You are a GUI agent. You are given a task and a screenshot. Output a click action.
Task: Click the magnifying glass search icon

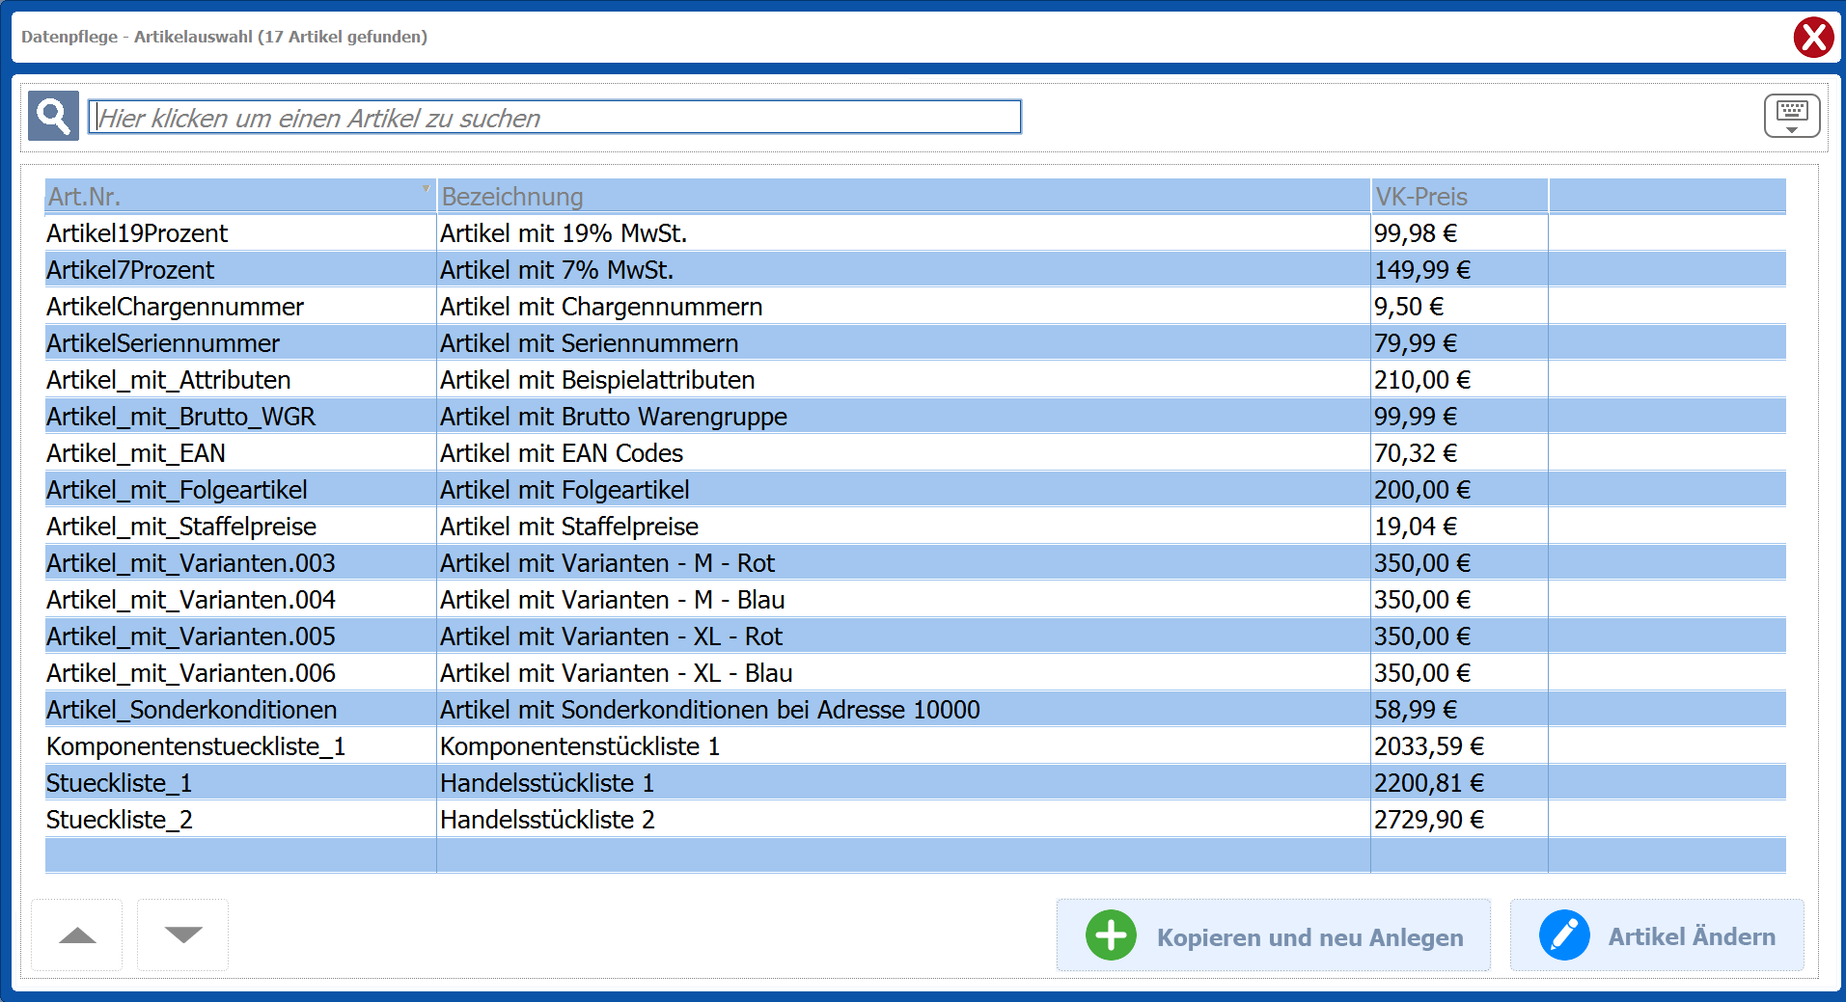53,117
